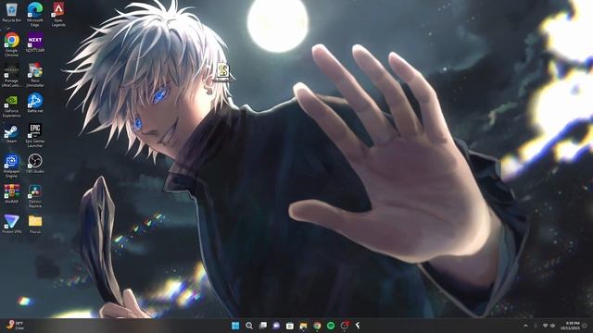Open the clock and date in the taskbar

571,326
